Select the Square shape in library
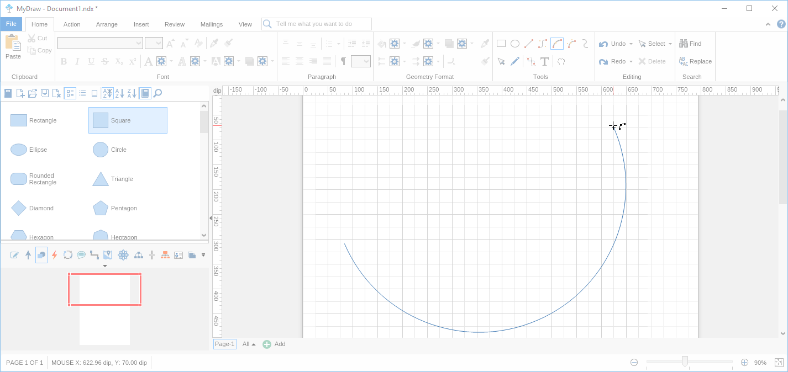 tap(128, 120)
